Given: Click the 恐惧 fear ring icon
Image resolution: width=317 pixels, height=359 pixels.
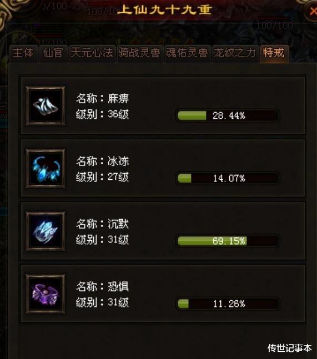Looking at the screenshot, I should tap(46, 294).
